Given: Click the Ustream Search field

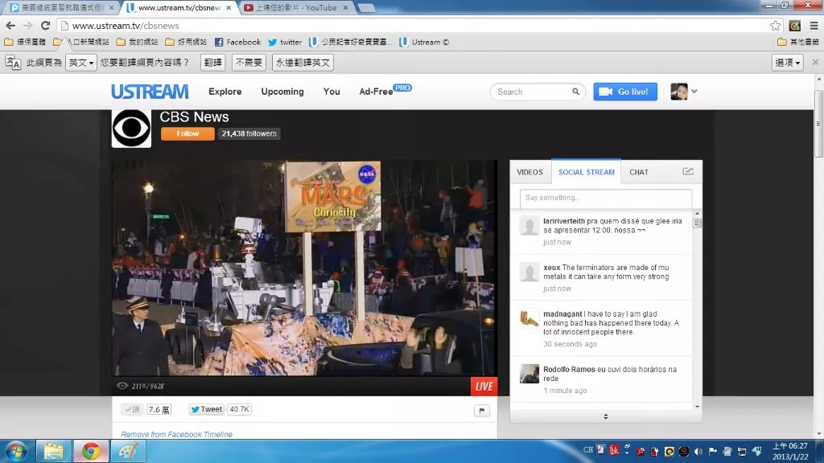Looking at the screenshot, I should click(x=532, y=92).
